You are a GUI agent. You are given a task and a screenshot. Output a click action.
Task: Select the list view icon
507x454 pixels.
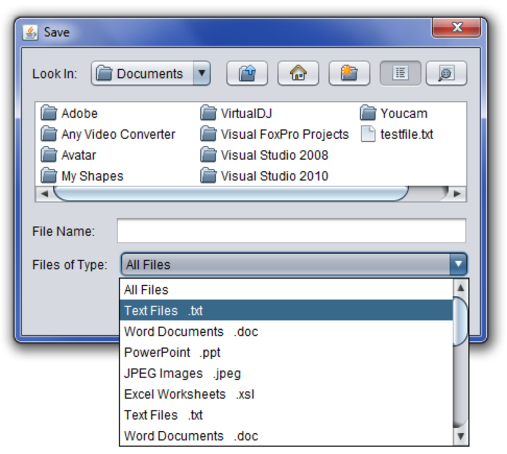coord(400,73)
